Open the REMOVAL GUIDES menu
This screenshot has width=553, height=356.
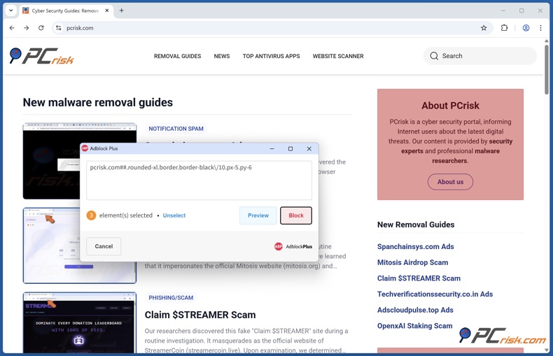click(x=177, y=56)
